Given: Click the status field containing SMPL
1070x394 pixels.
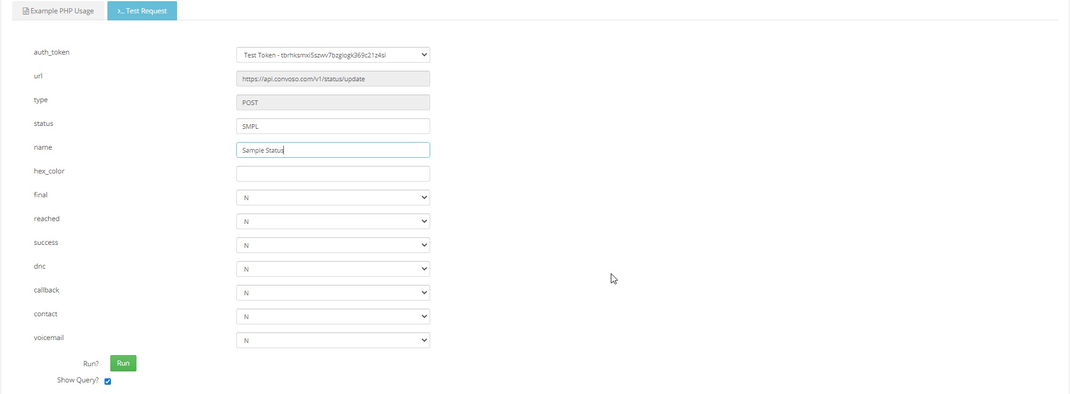Looking at the screenshot, I should (x=332, y=126).
